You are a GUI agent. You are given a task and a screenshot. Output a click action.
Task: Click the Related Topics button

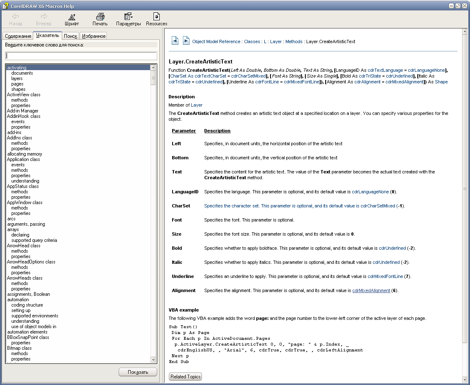[185, 377]
